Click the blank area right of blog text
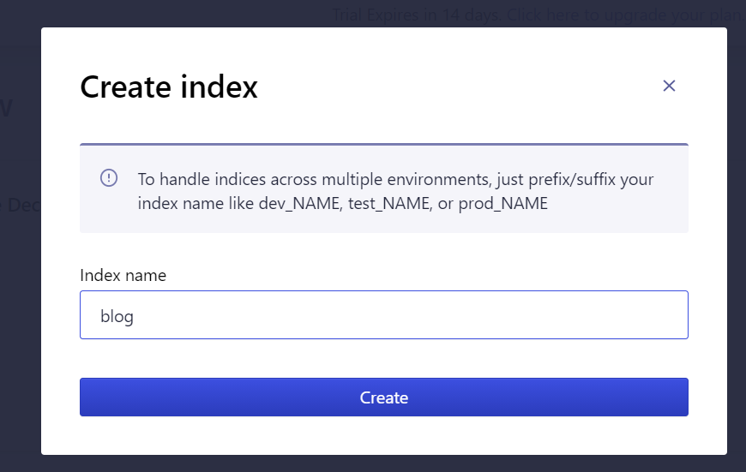 (409, 314)
